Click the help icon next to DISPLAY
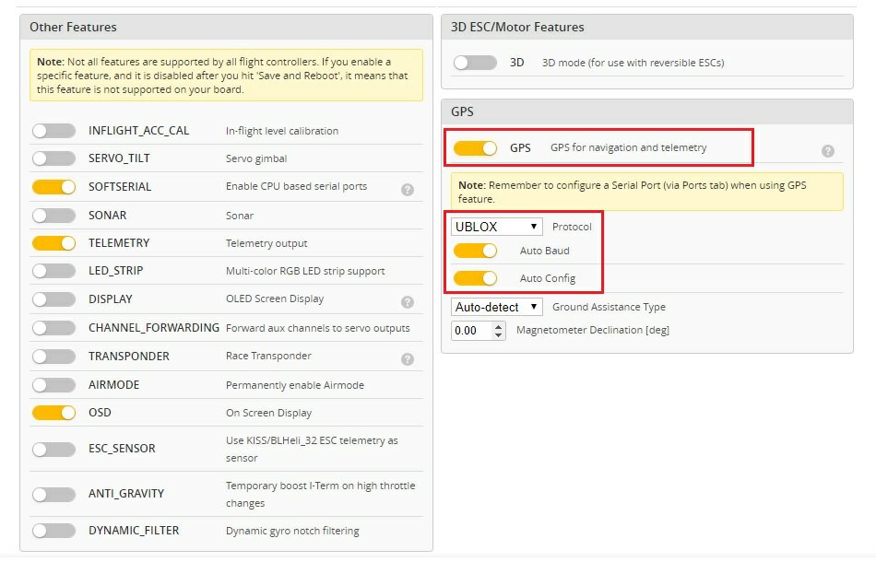This screenshot has width=876, height=562. [x=407, y=302]
